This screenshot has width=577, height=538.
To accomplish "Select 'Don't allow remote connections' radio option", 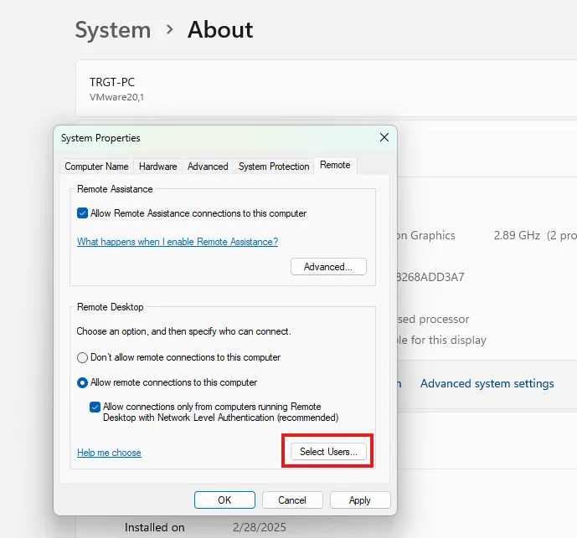I will (x=82, y=357).
